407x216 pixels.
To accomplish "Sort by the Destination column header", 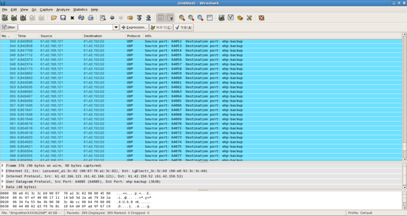I will [104, 36].
